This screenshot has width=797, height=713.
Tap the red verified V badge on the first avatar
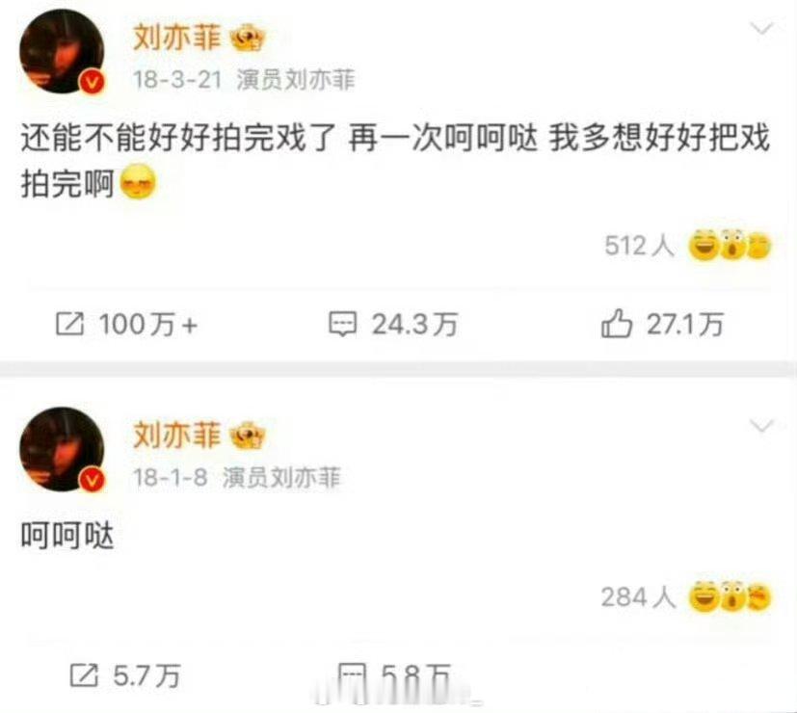[x=92, y=82]
